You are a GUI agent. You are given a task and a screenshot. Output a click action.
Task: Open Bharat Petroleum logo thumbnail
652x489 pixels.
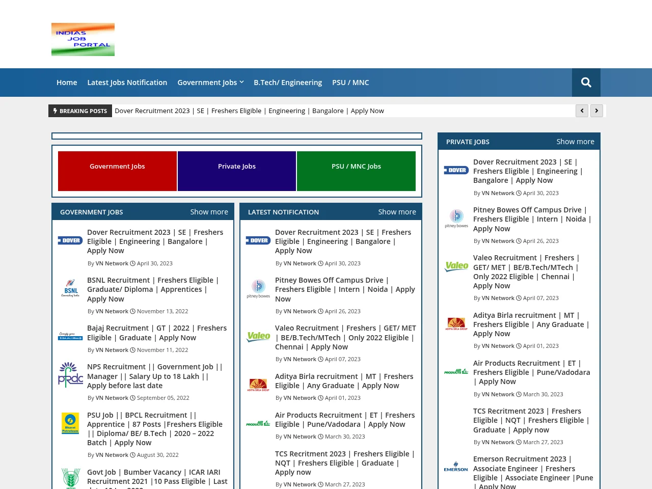tap(70, 423)
